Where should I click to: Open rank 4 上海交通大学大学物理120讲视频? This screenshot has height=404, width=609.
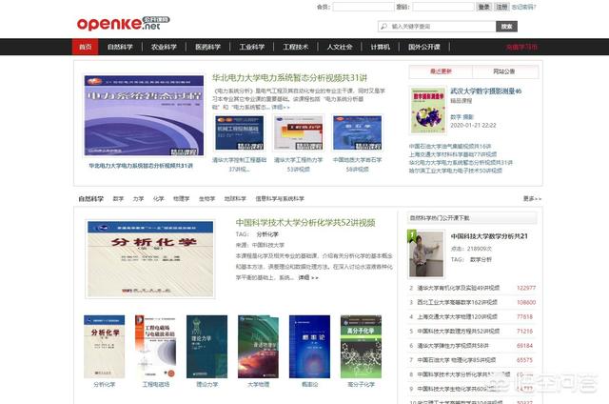coord(457,317)
